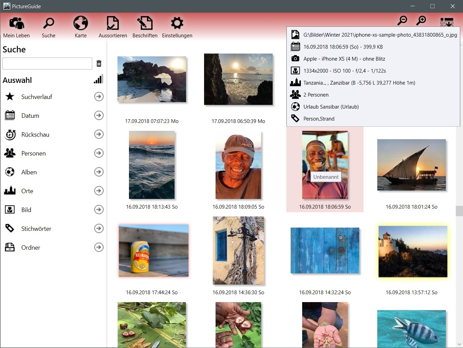
Task: Expand Bild with its arrow button
Action: click(x=99, y=210)
